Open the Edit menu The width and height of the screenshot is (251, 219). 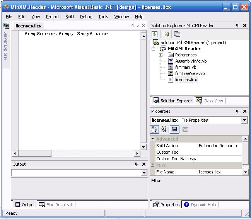22,17
